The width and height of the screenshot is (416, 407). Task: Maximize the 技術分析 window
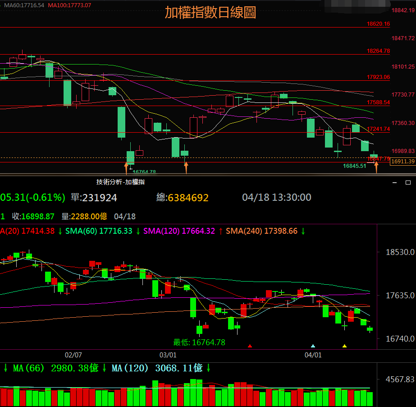click(x=407, y=182)
